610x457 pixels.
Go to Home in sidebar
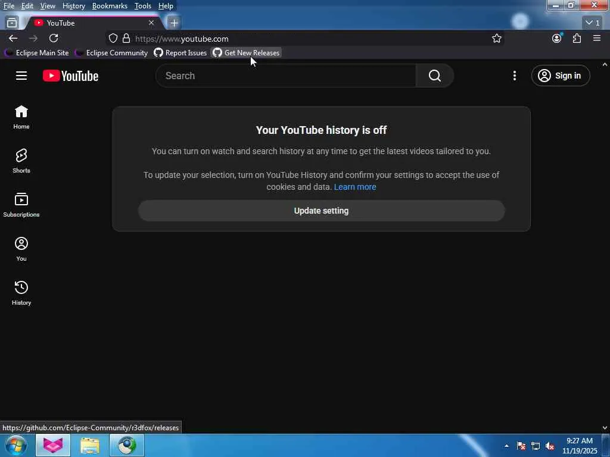(x=21, y=117)
